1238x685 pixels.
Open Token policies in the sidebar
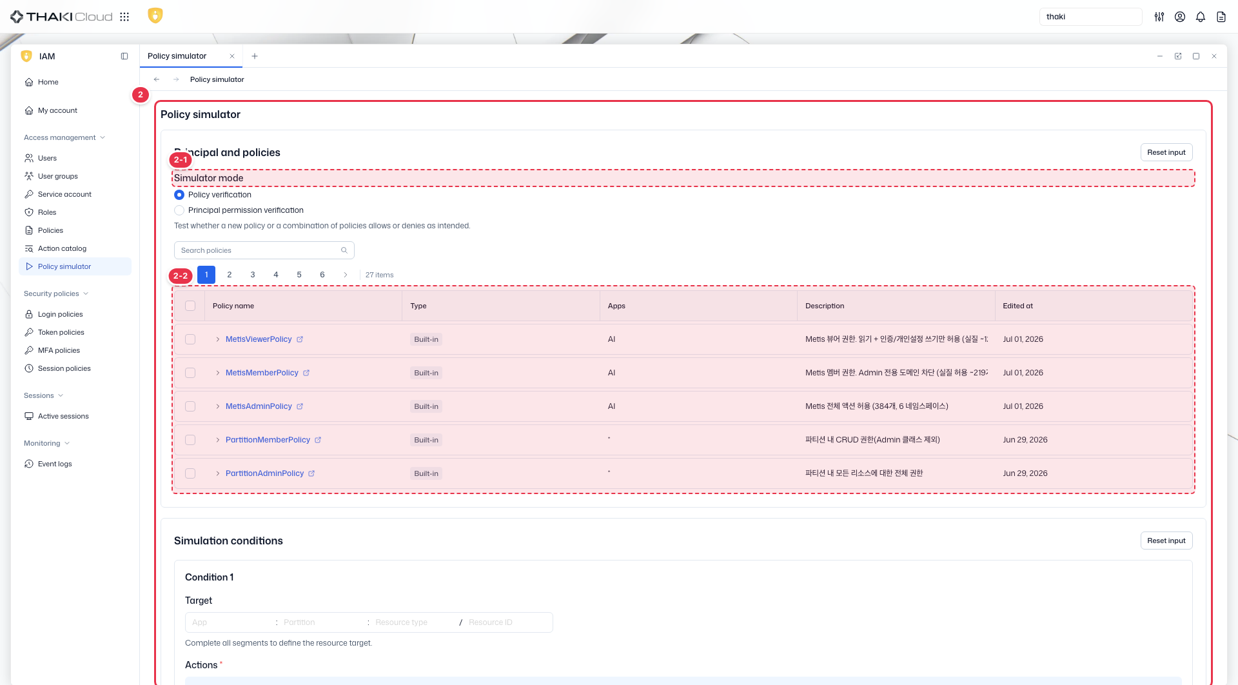tap(75, 332)
